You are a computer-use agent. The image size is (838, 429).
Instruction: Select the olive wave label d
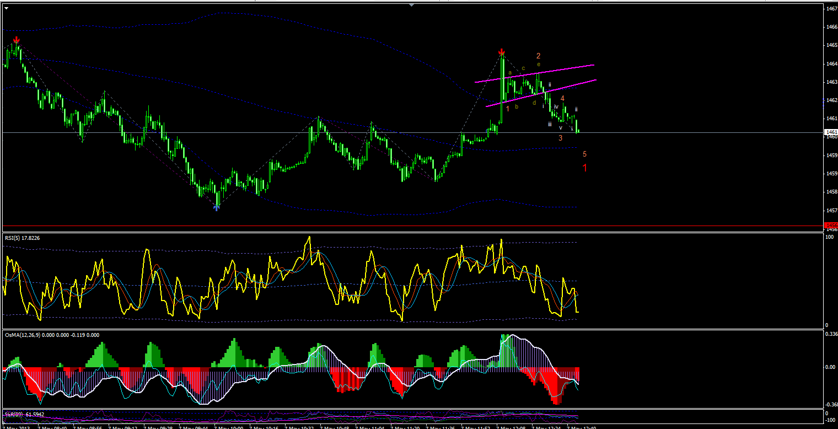[534, 103]
